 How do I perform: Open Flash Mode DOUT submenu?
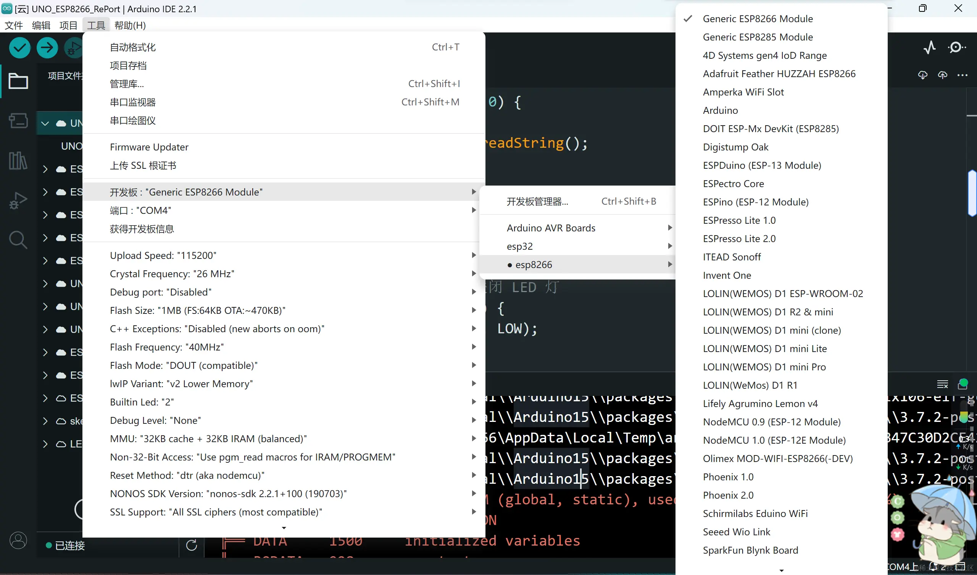pos(284,365)
